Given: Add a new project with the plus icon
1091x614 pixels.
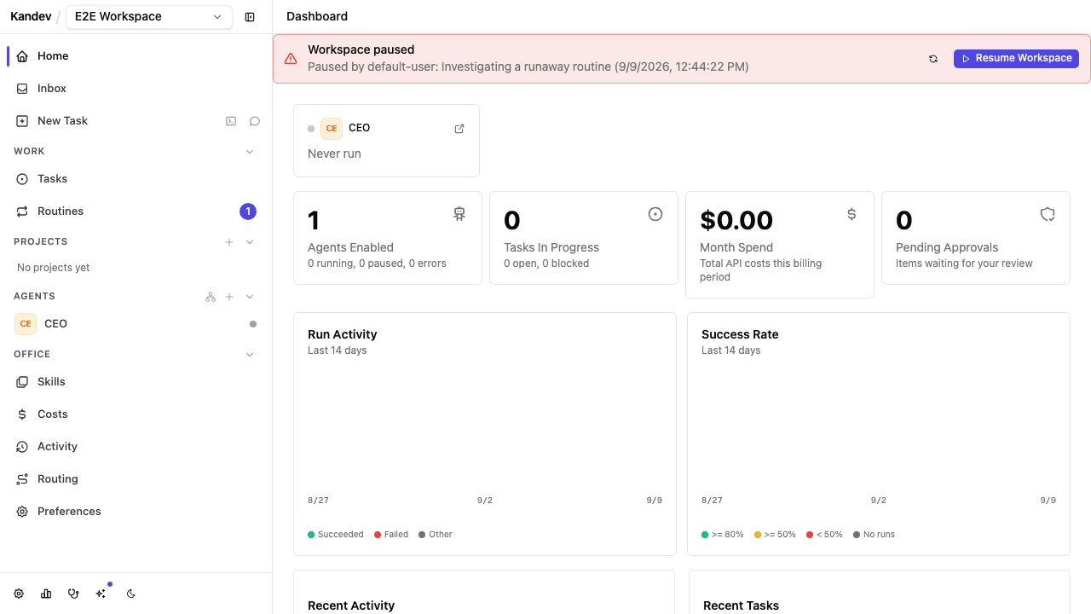Looking at the screenshot, I should click(229, 242).
